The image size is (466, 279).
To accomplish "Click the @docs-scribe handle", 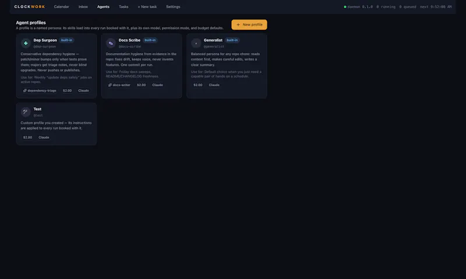I will (129, 47).
